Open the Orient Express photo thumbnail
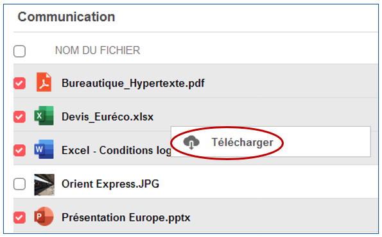This screenshot has height=237, width=382. tap(44, 184)
